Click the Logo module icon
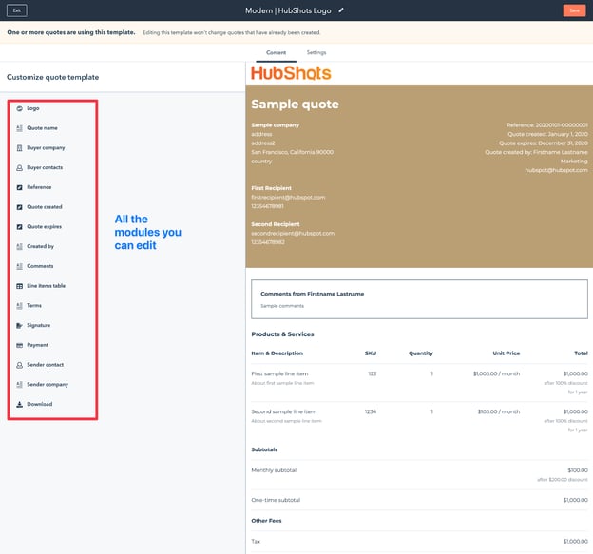593x554 pixels. pyautogui.click(x=20, y=108)
